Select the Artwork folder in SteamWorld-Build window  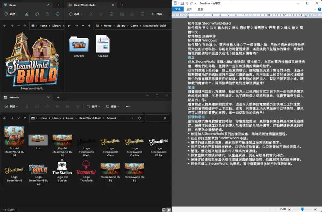pos(79,46)
